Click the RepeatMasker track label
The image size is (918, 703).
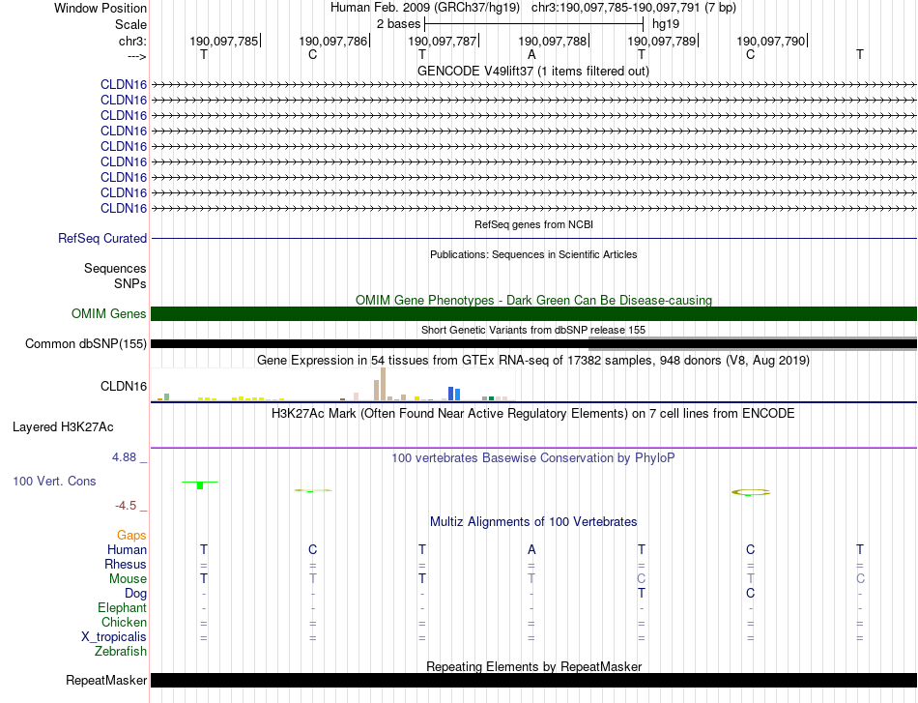click(106, 680)
